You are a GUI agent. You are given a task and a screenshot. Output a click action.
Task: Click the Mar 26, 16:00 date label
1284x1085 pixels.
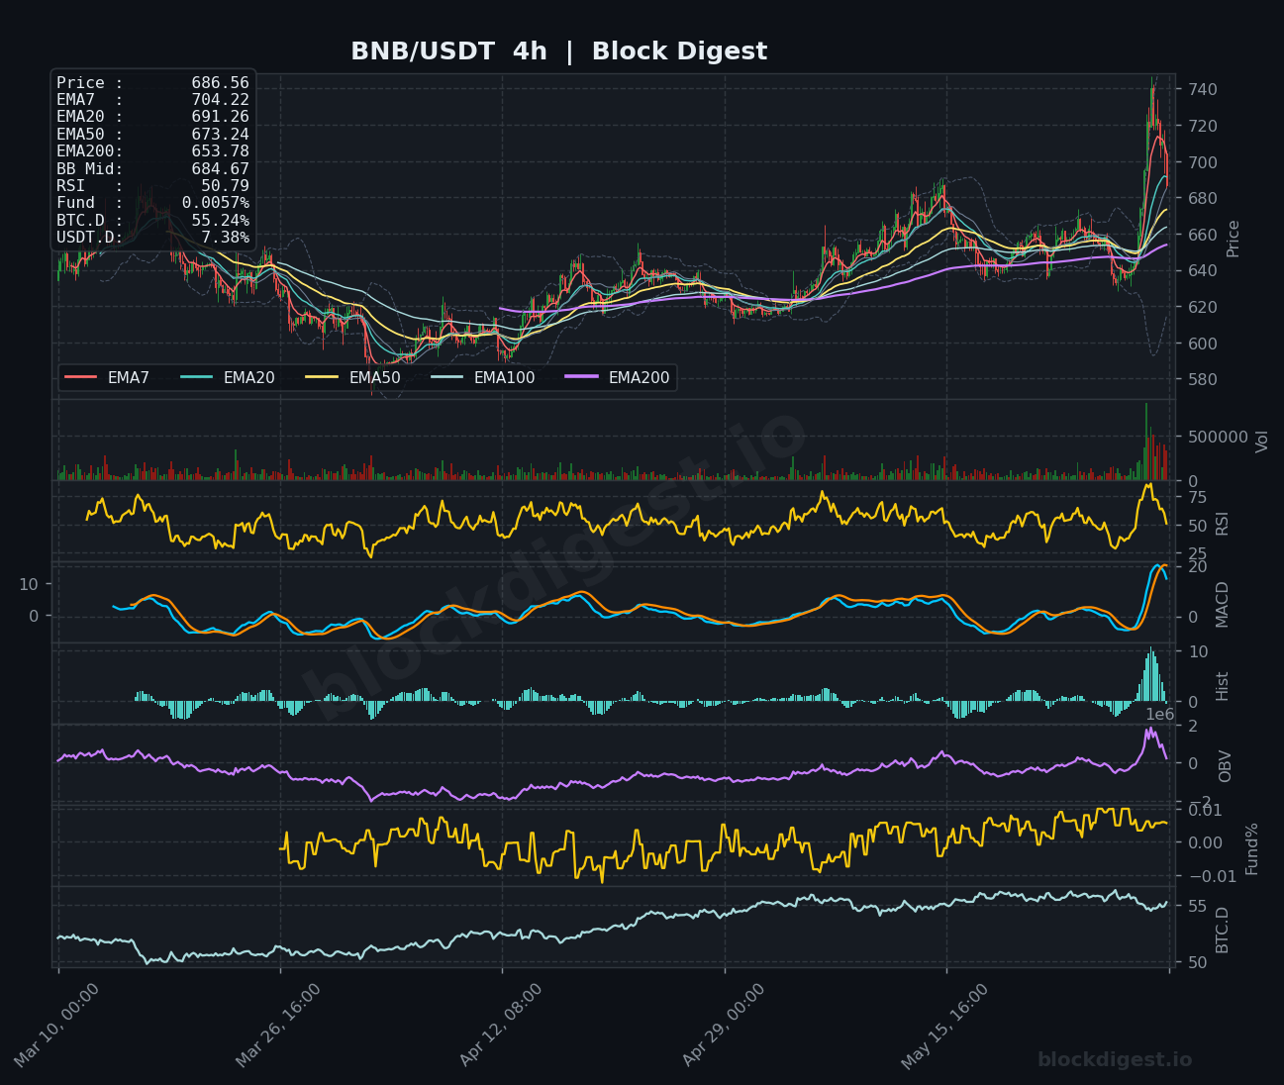[278, 1026]
